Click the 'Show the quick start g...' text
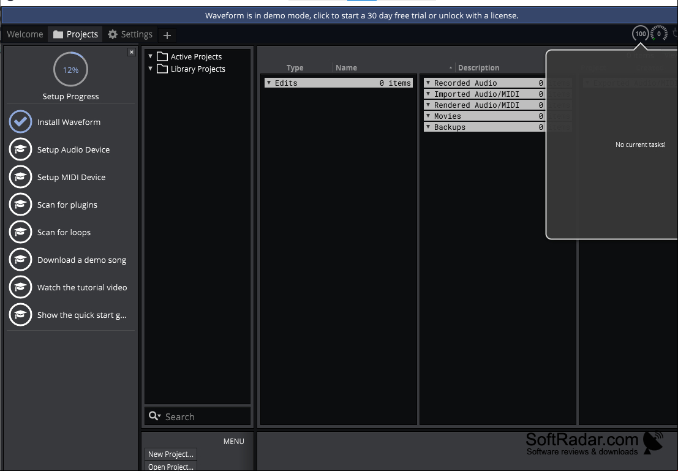The height and width of the screenshot is (471, 678). [81, 315]
